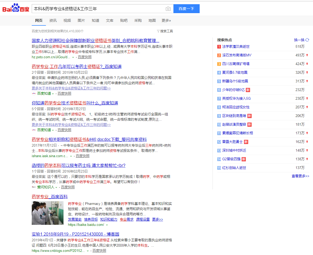Click the 新 badge beside G2晋级四强
The width and height of the screenshot is (313, 255).
click(x=244, y=159)
